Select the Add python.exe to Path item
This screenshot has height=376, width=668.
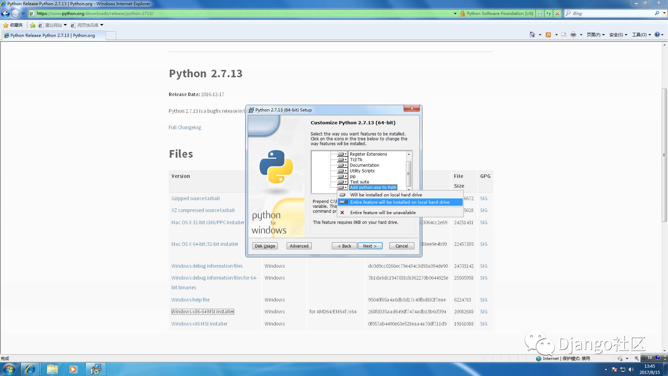tap(373, 188)
